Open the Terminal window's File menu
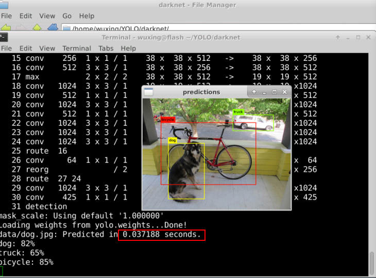 (6, 48)
